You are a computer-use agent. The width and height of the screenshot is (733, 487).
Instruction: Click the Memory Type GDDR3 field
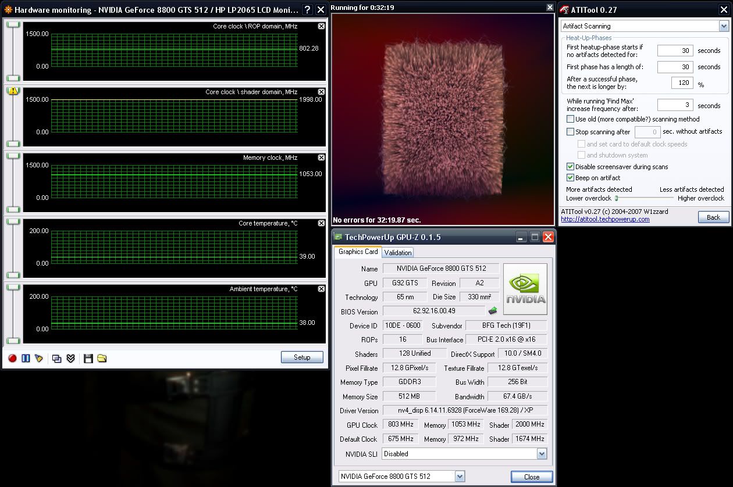coord(410,382)
